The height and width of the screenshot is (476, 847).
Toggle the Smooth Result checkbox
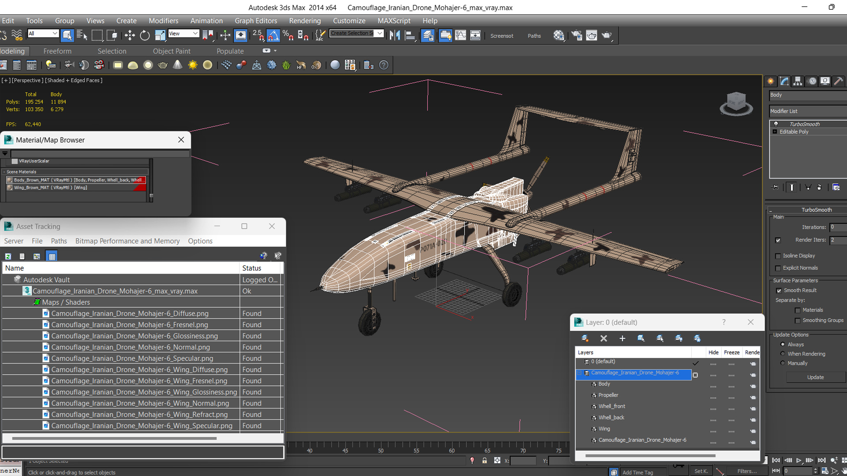pyautogui.click(x=779, y=290)
